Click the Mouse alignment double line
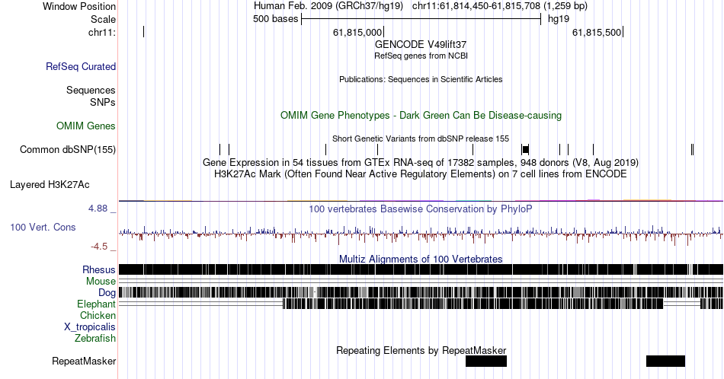This screenshot has height=379, width=724. tap(421, 282)
